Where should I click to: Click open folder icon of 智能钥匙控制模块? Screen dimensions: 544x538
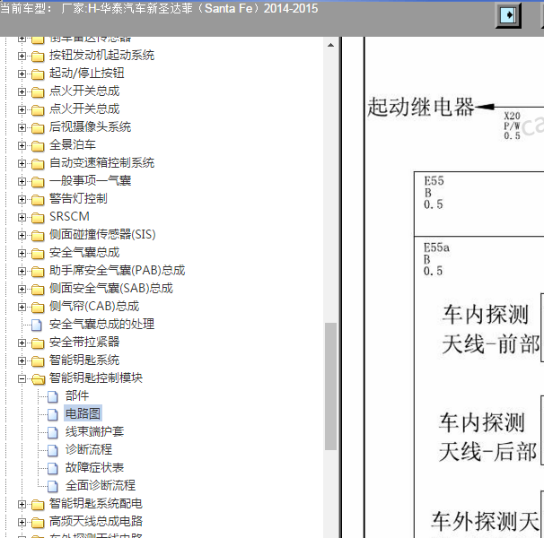39,379
